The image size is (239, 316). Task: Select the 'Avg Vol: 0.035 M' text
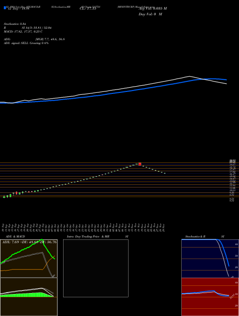click(x=152, y=9)
